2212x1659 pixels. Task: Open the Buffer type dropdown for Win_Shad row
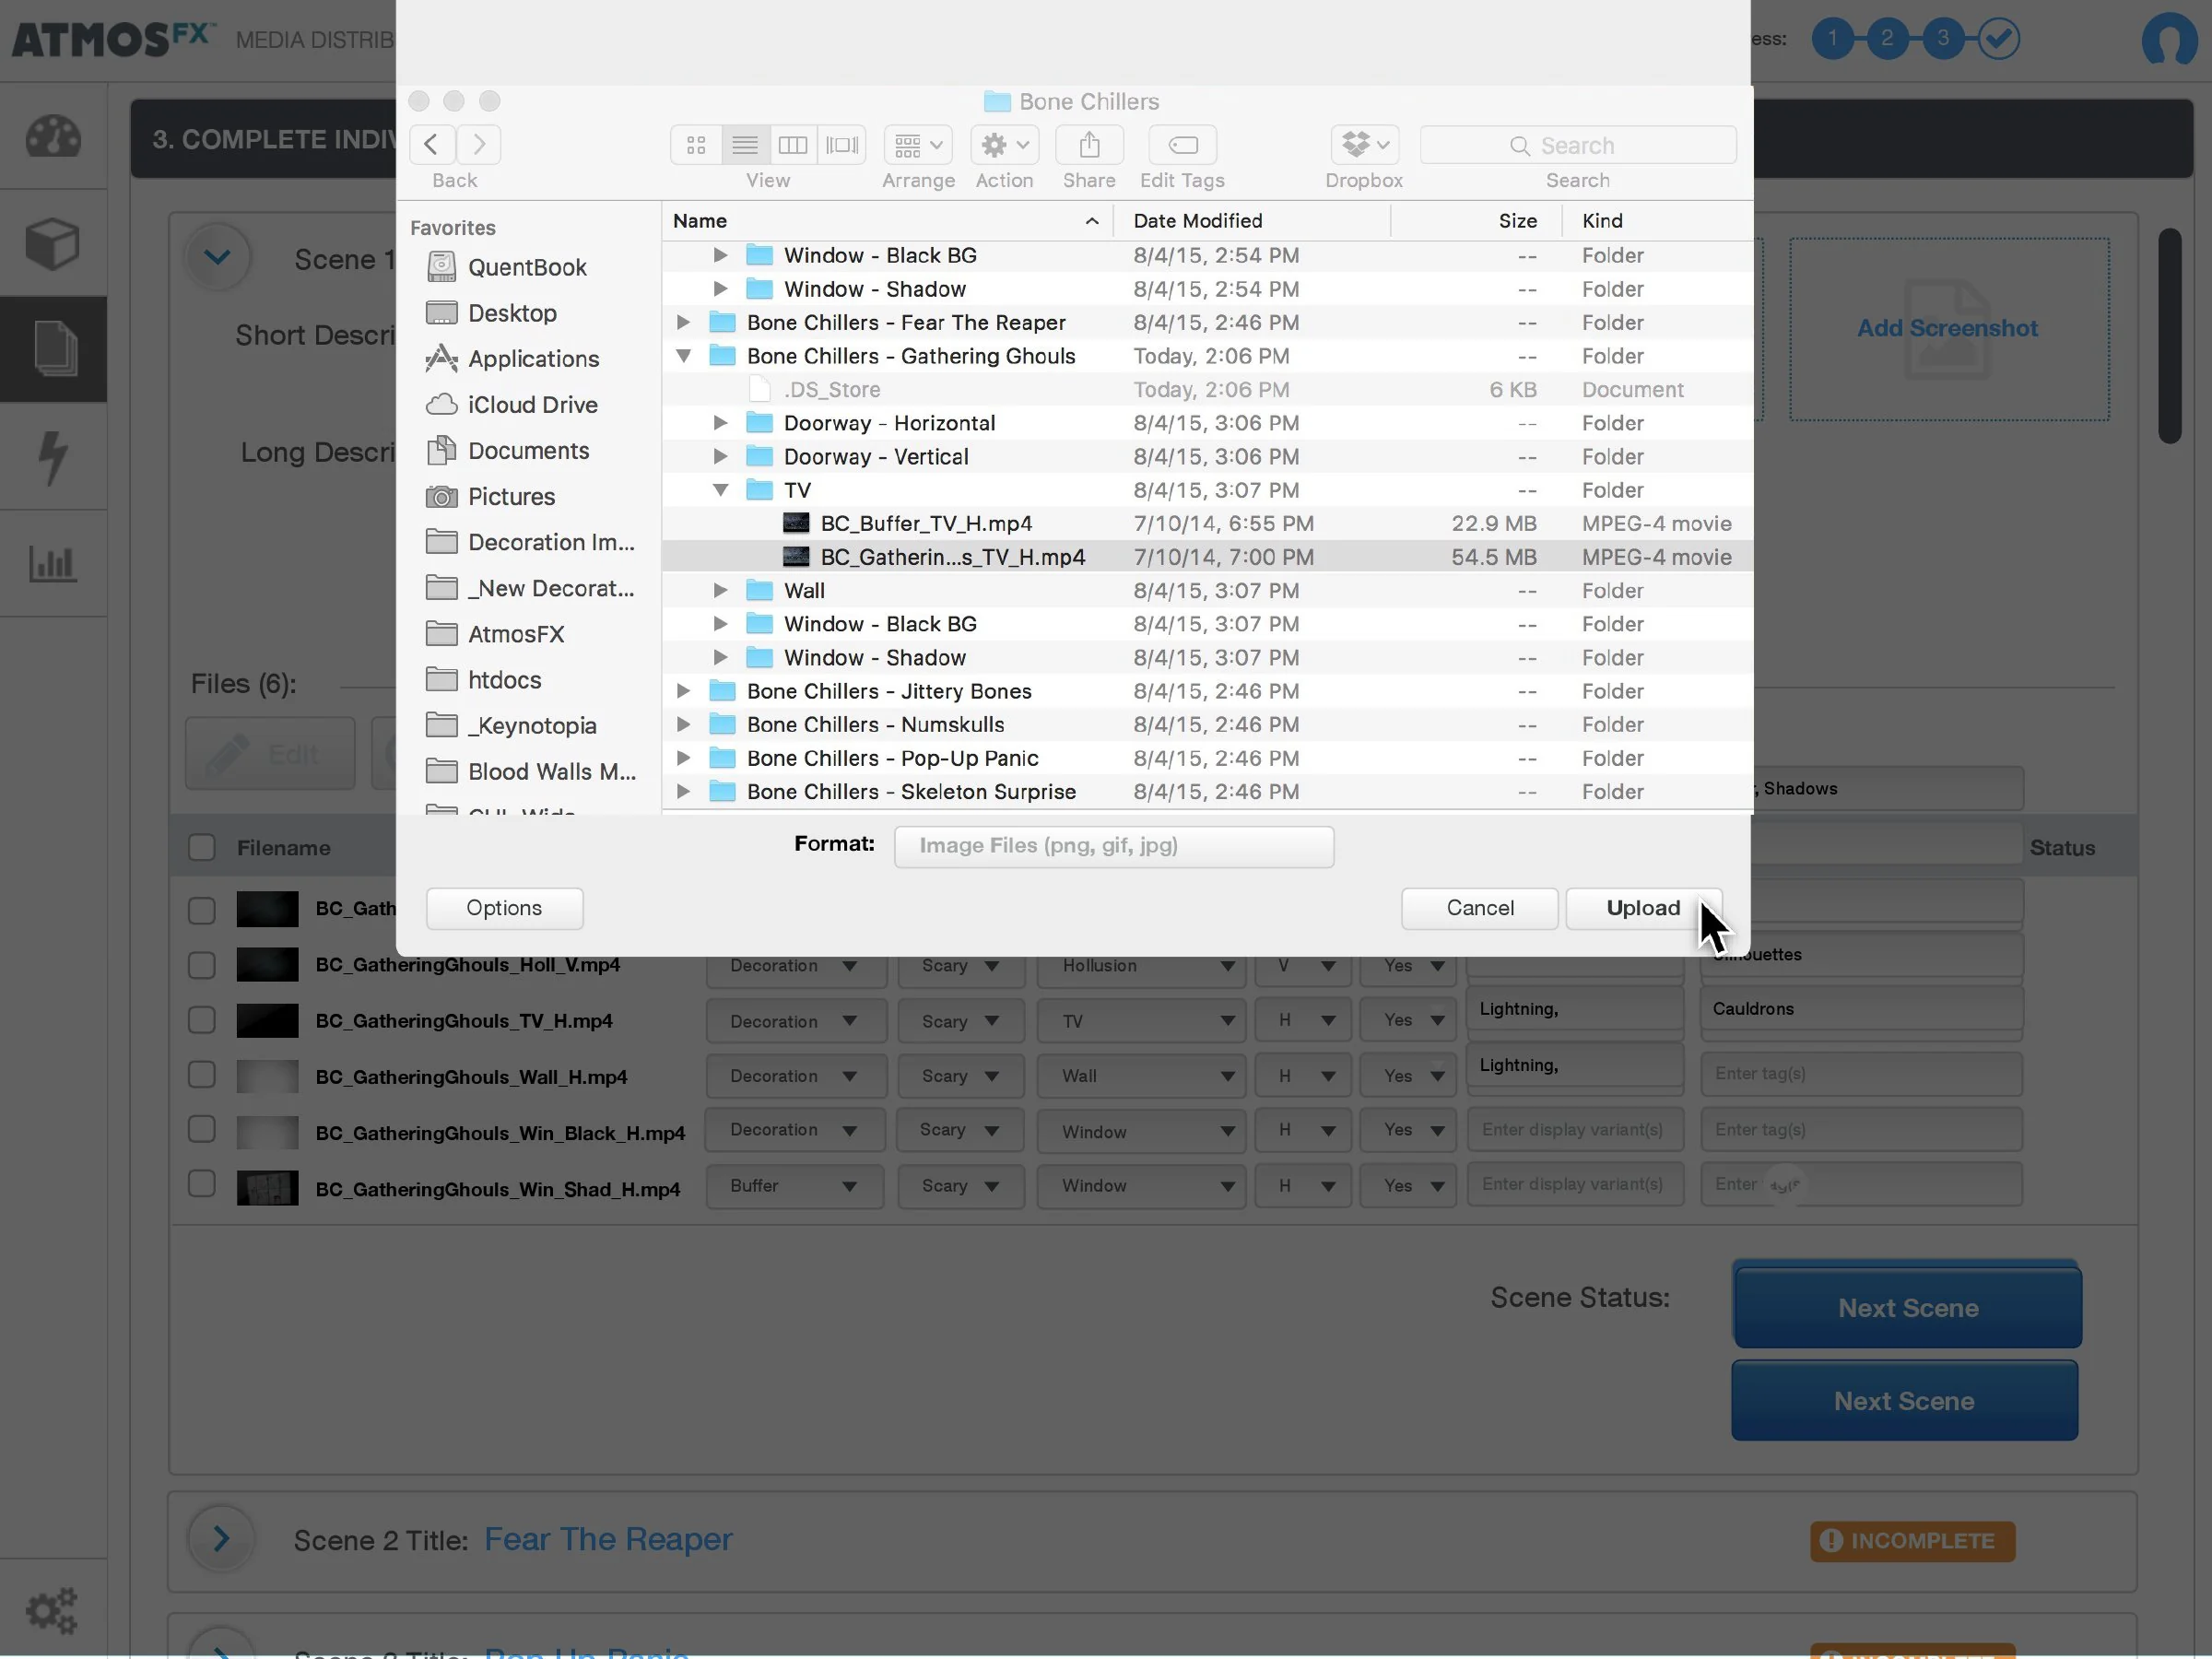pos(795,1186)
